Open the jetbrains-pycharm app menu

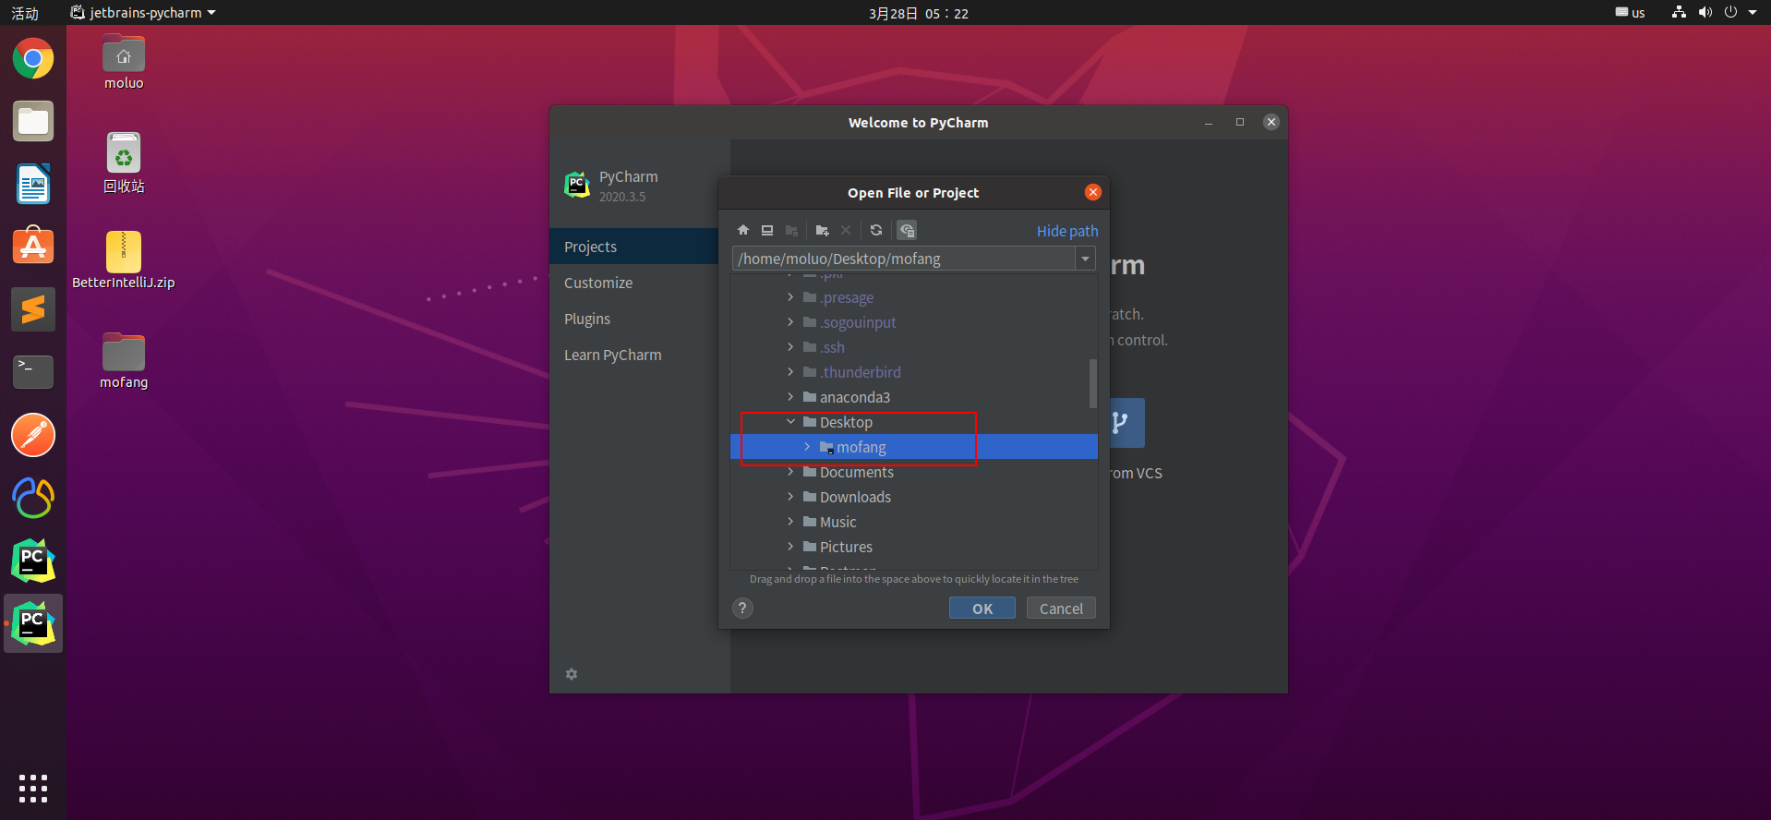coord(143,13)
